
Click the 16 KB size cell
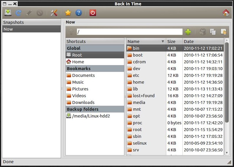click(x=173, y=96)
